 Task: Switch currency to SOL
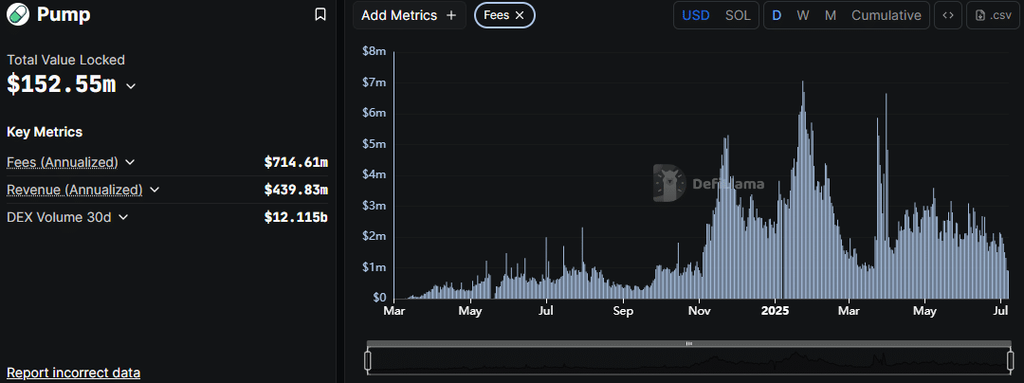pyautogui.click(x=738, y=16)
